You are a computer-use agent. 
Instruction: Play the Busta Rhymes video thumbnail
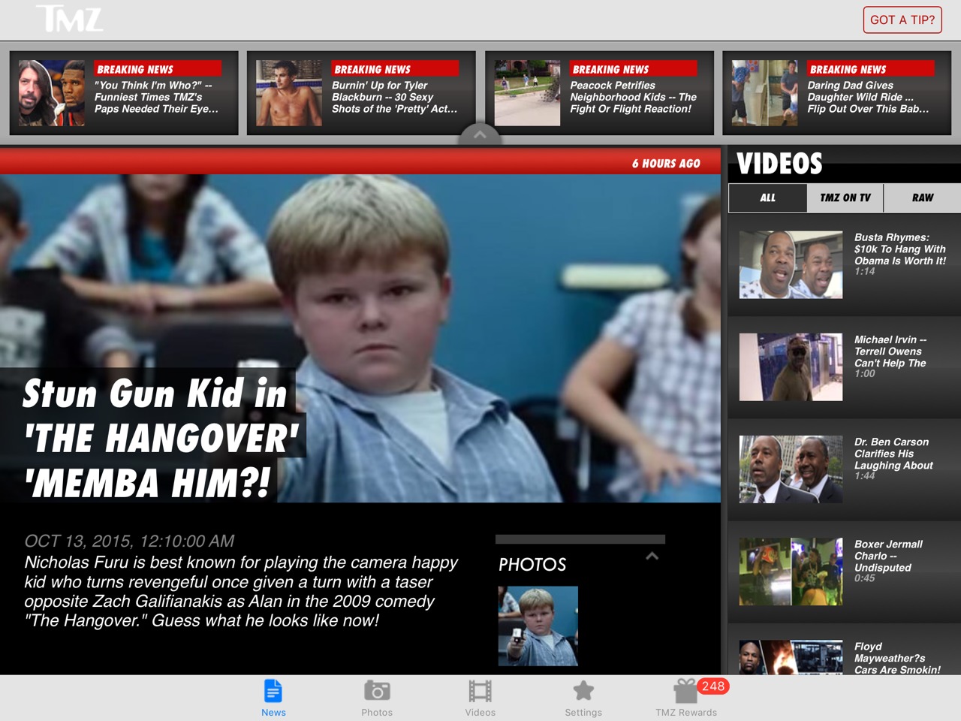[x=791, y=264]
